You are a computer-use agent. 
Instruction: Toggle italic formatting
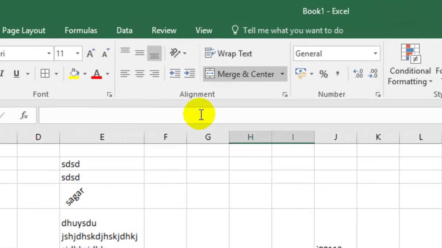point(2,74)
